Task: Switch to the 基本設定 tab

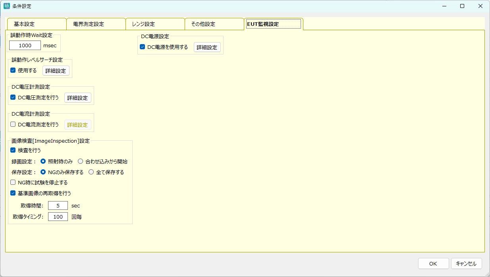Action: [x=37, y=24]
